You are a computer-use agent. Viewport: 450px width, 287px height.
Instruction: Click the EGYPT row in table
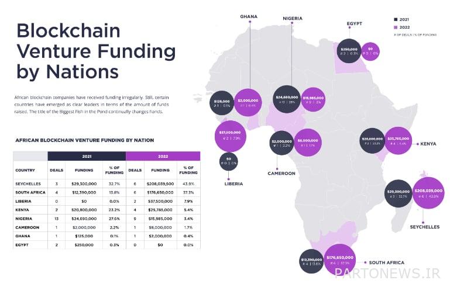[x=107, y=245]
